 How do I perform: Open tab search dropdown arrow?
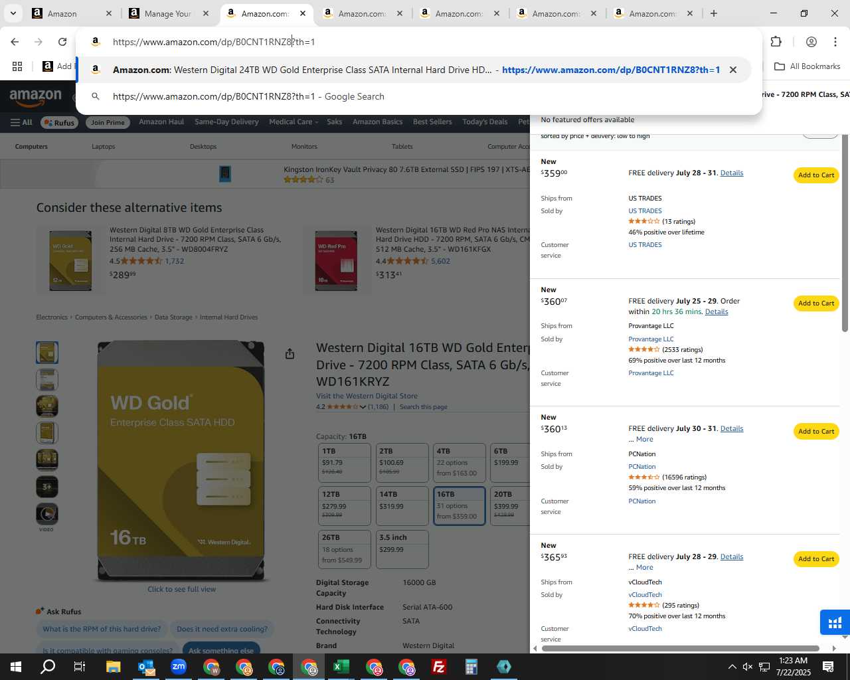click(13, 13)
